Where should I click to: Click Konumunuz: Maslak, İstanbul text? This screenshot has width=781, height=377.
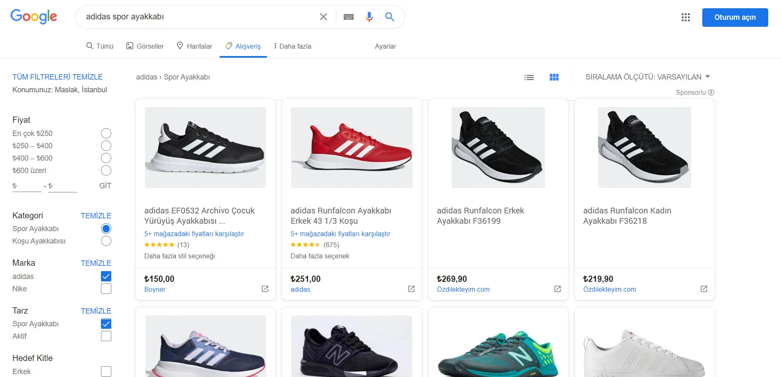[60, 90]
